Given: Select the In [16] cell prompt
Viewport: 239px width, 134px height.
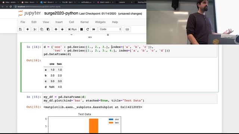Looking at the screenshot, I should click(x=34, y=47).
